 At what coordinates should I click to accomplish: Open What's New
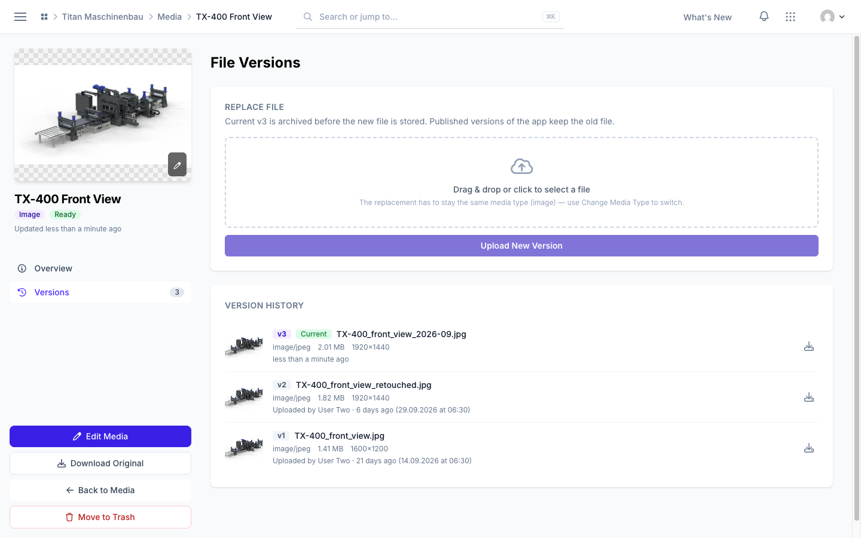[707, 17]
